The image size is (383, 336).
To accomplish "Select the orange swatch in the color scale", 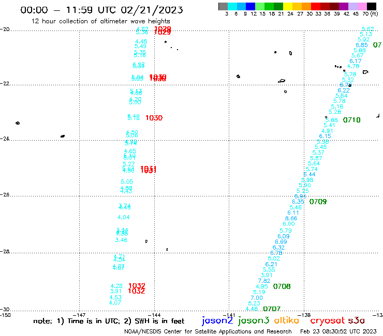I will (x=306, y=6).
